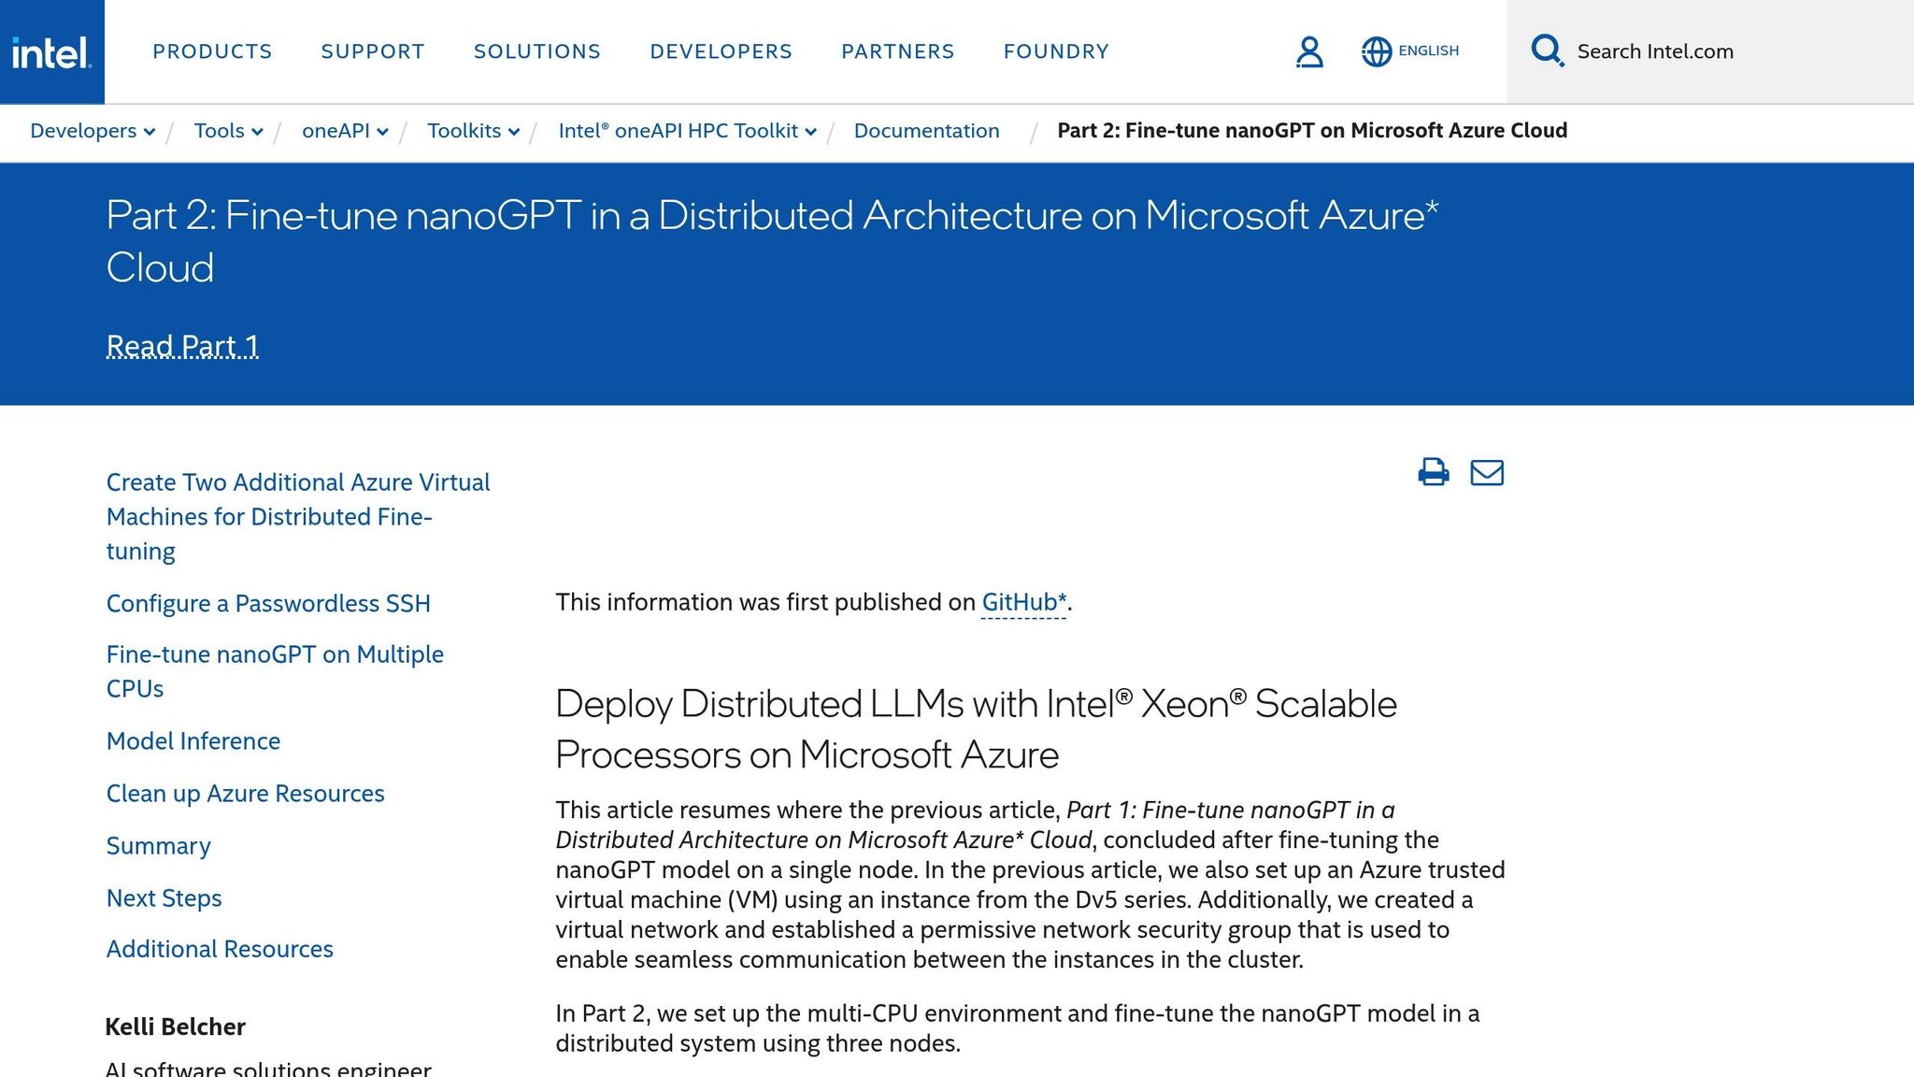
Task: Open the oneAPI breadcrumb link
Action: point(336,131)
